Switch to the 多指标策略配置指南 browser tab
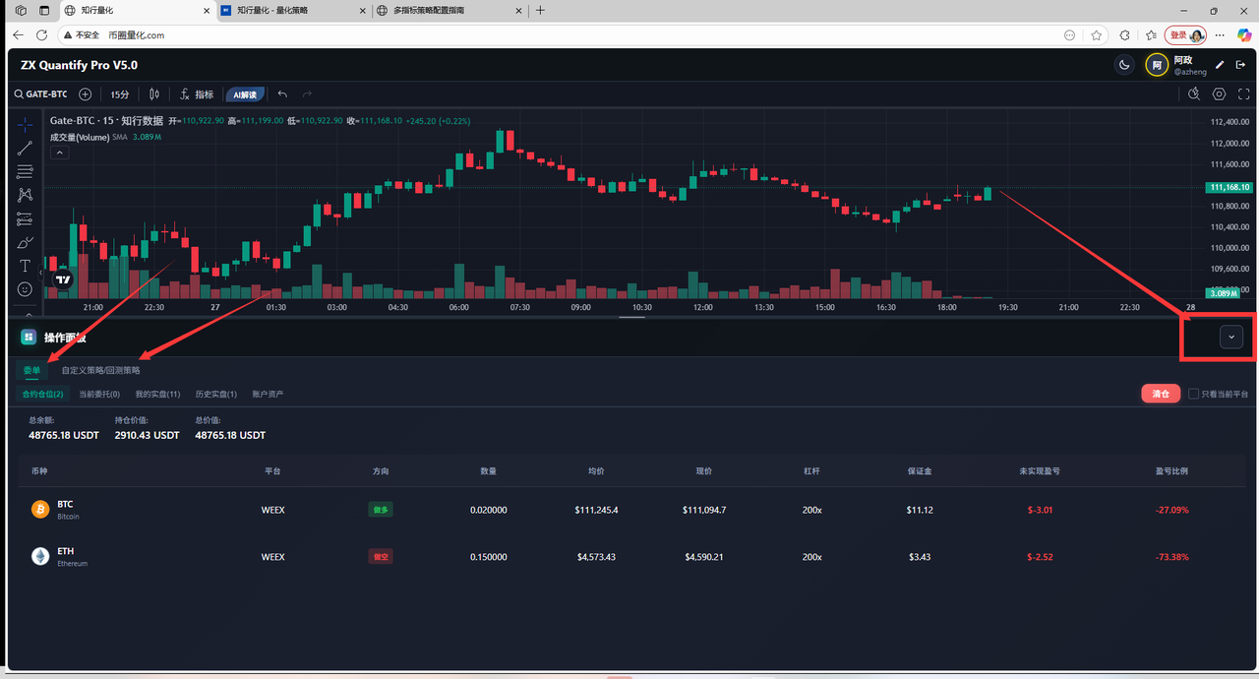 (450, 10)
